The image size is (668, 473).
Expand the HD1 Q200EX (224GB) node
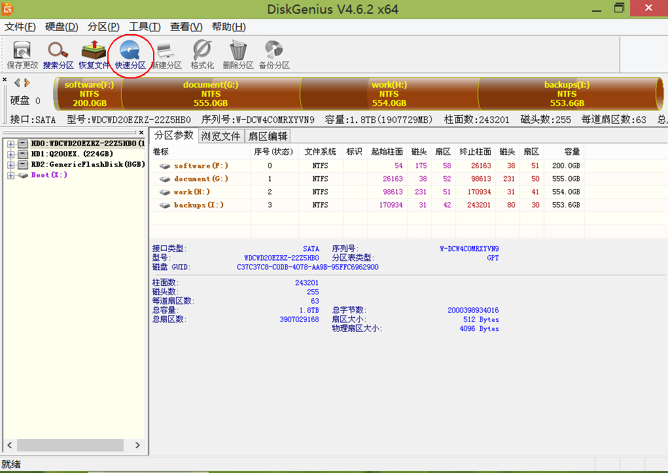[x=10, y=154]
